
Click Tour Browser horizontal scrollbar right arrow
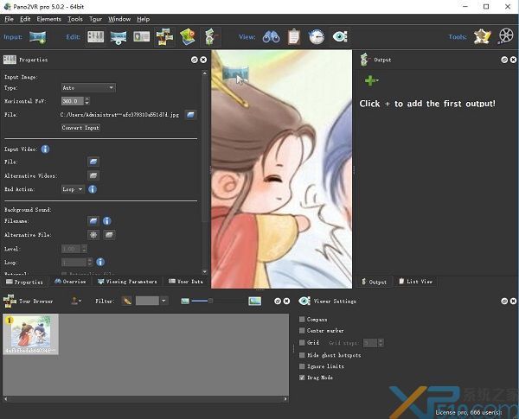coord(285,399)
